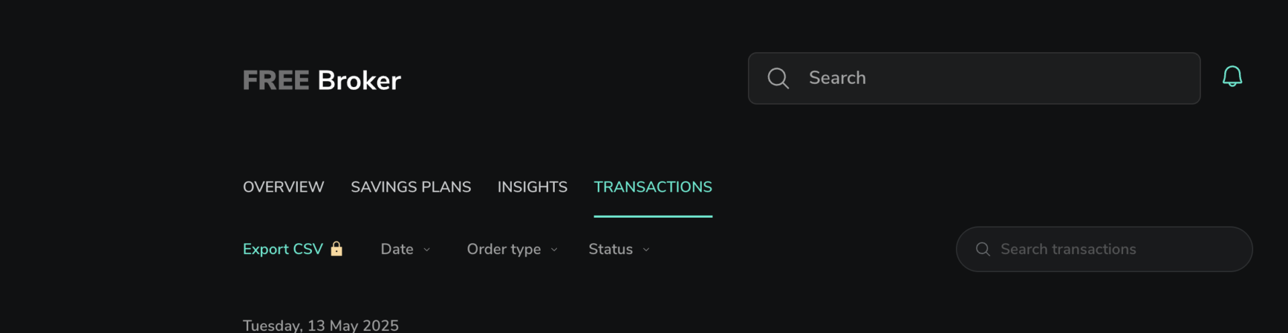Viewport: 1288px width, 333px height.
Task: Switch to the Savings Plans tab
Action: point(411,187)
